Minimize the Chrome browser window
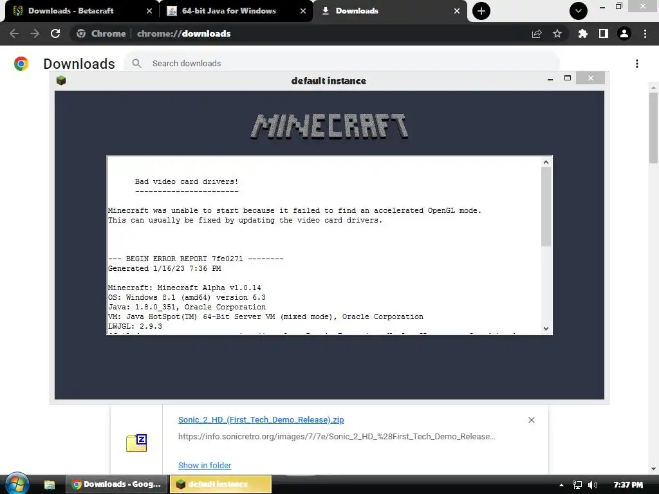 click(x=602, y=6)
